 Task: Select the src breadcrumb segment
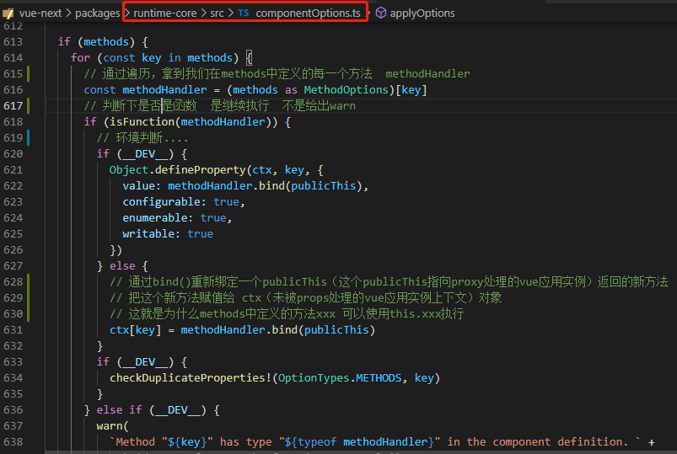(x=217, y=13)
